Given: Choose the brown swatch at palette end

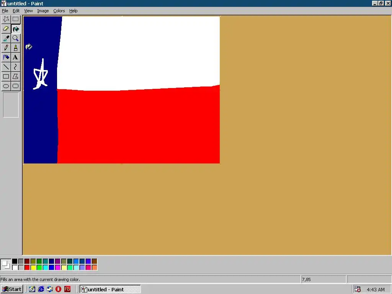Looking at the screenshot, I should point(94,261).
